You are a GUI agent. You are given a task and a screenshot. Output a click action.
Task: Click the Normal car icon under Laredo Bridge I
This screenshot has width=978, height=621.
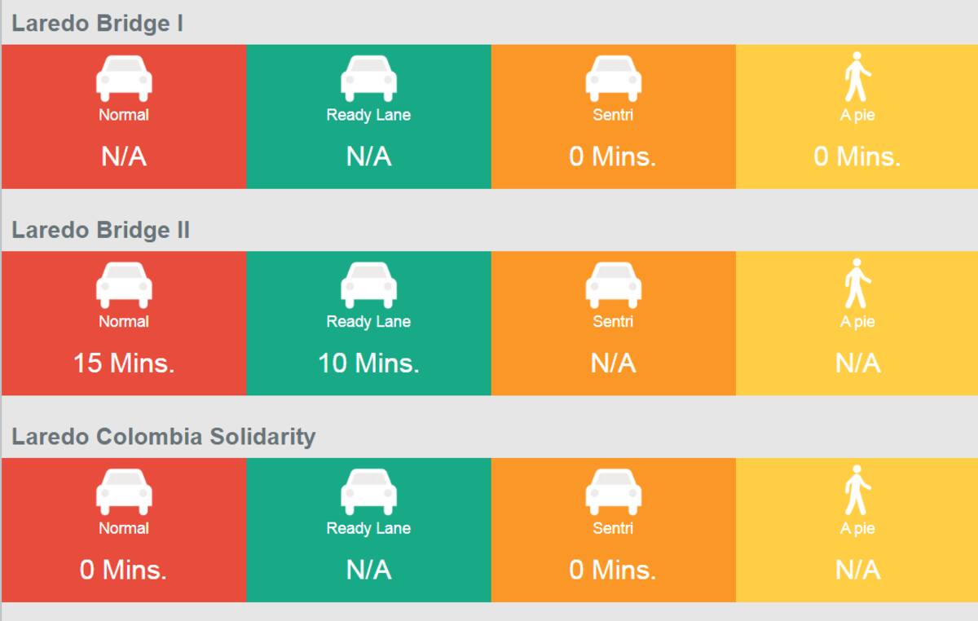click(x=124, y=79)
